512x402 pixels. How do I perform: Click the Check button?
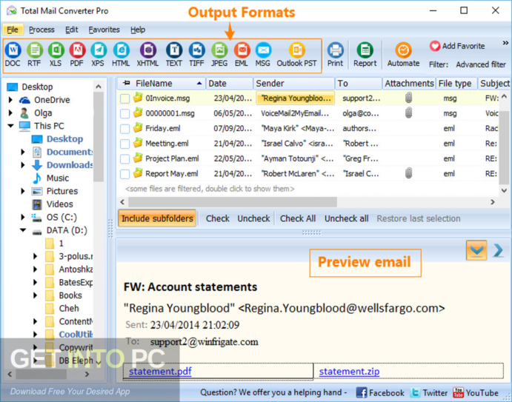217,218
